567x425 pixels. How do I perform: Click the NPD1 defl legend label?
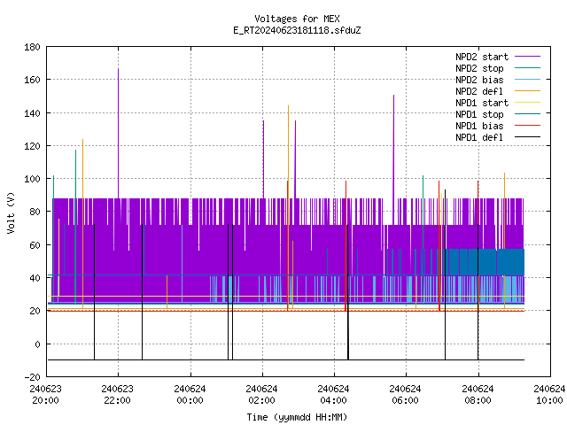pos(479,137)
